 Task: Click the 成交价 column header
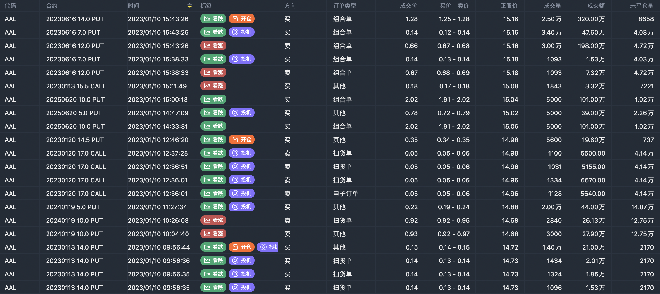[409, 6]
